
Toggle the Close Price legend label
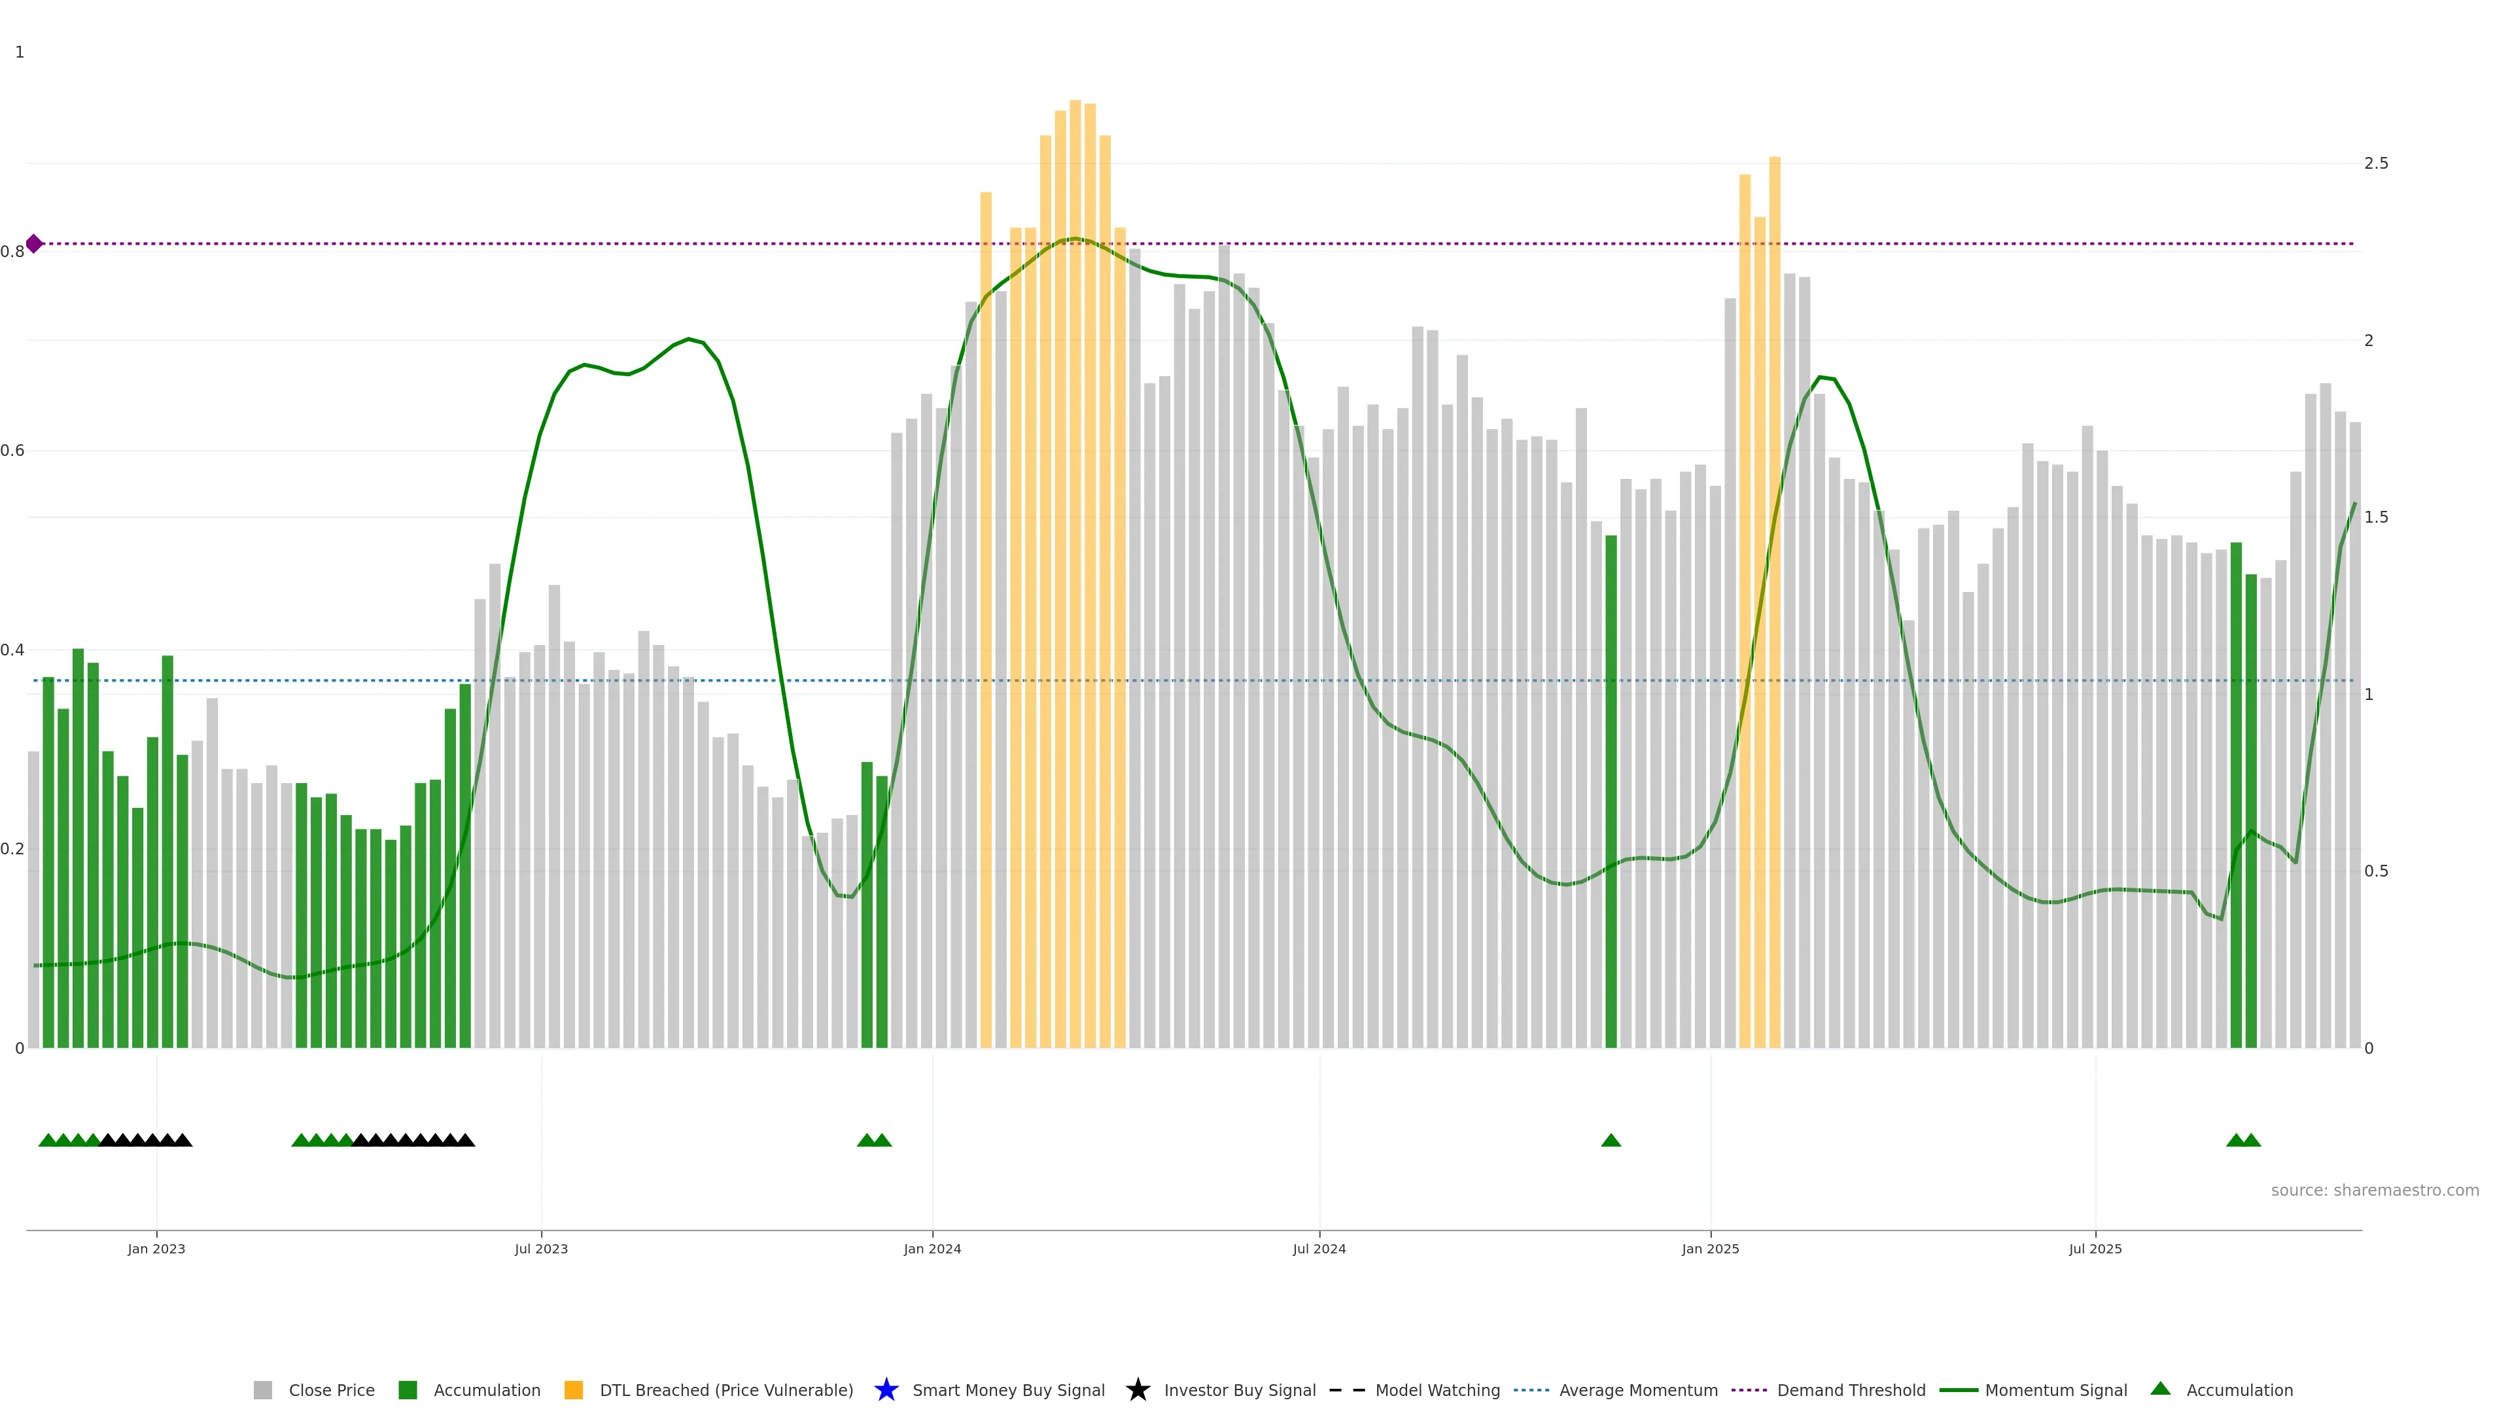[x=332, y=1389]
